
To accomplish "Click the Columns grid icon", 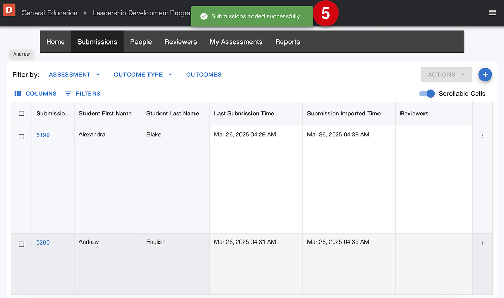I will point(18,94).
